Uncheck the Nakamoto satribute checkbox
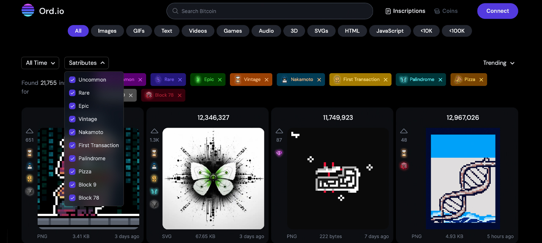 72,132
